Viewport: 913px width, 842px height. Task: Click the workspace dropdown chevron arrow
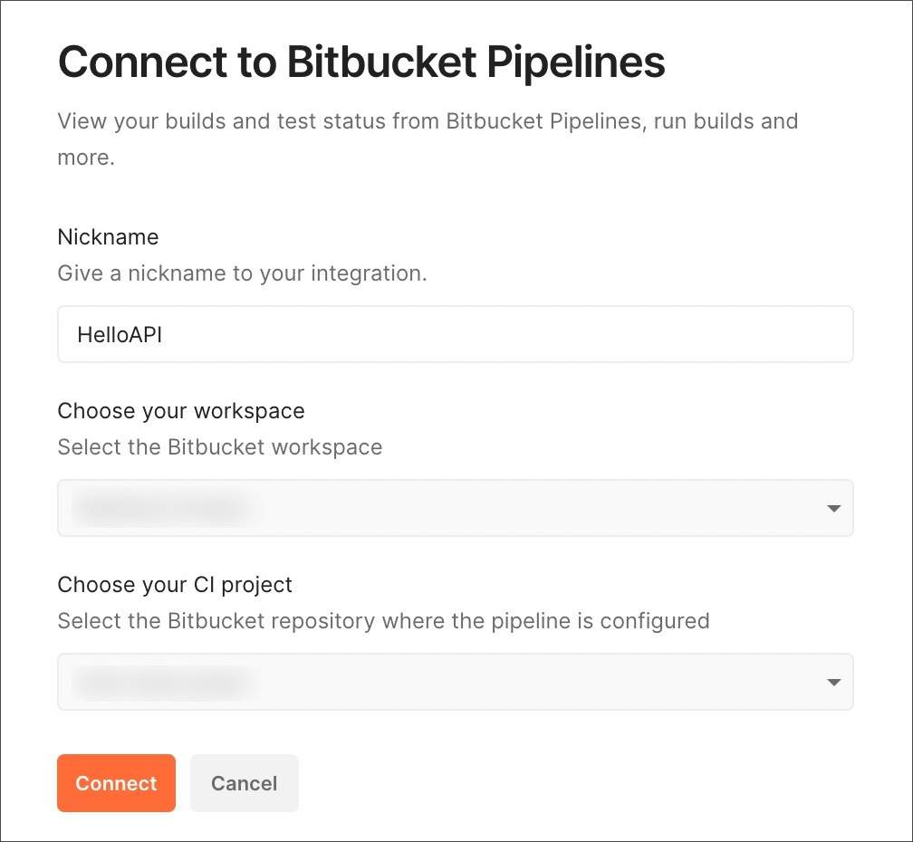pyautogui.click(x=832, y=508)
